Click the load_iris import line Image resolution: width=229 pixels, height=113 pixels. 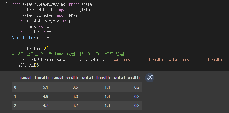[x=51, y=10]
